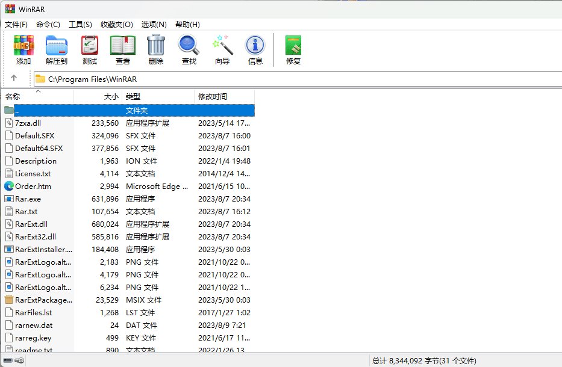
Task: Open the Favorites (收藏夹) menu
Action: coord(117,24)
